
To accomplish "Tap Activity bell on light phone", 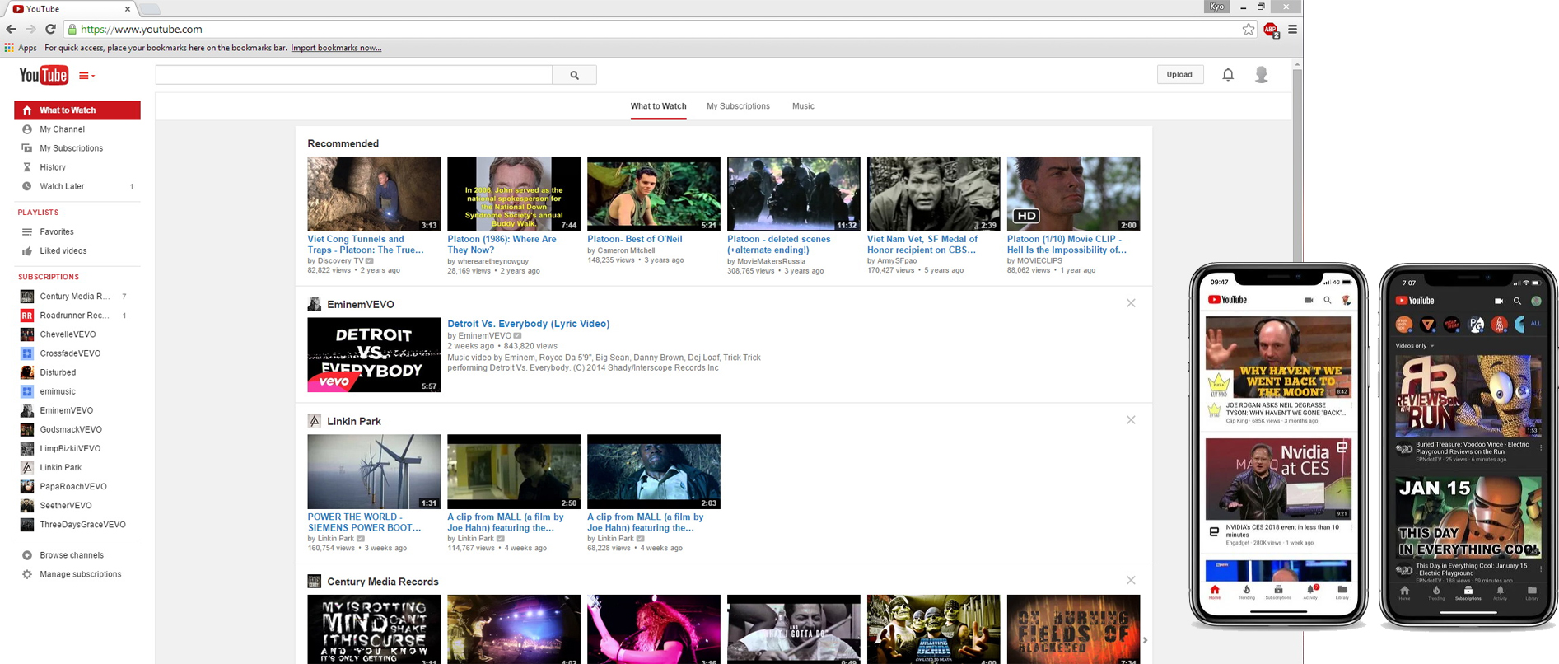I will coord(1310,592).
